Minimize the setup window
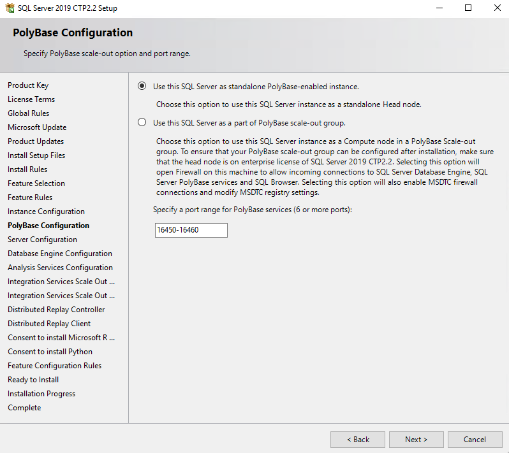 click(x=439, y=8)
